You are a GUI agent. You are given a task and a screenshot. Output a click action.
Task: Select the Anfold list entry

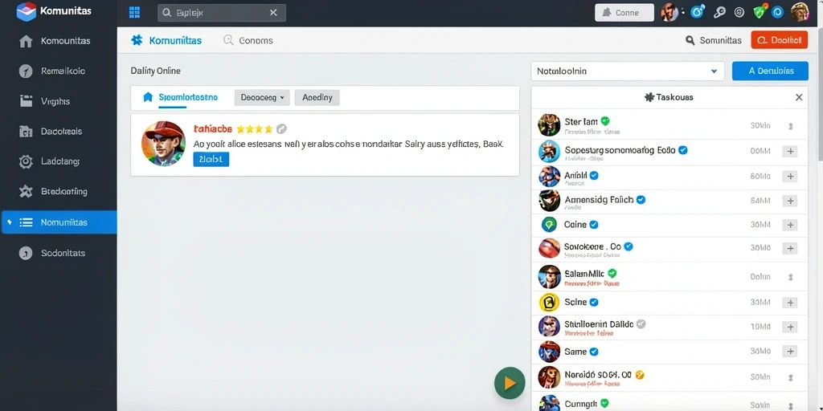(x=669, y=177)
